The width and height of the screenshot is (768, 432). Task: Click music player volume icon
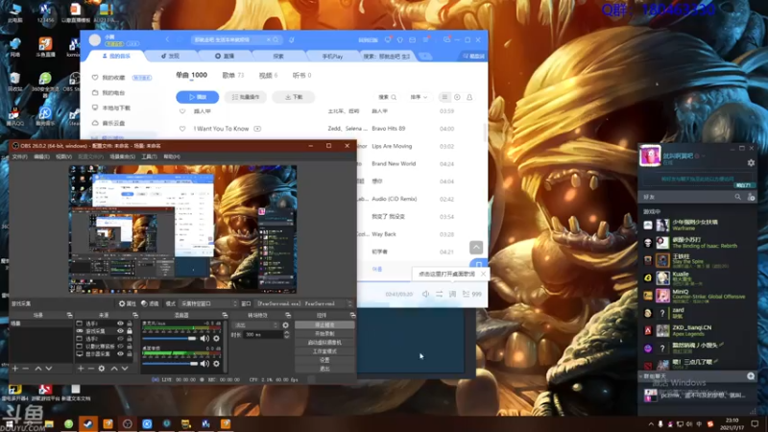[425, 294]
